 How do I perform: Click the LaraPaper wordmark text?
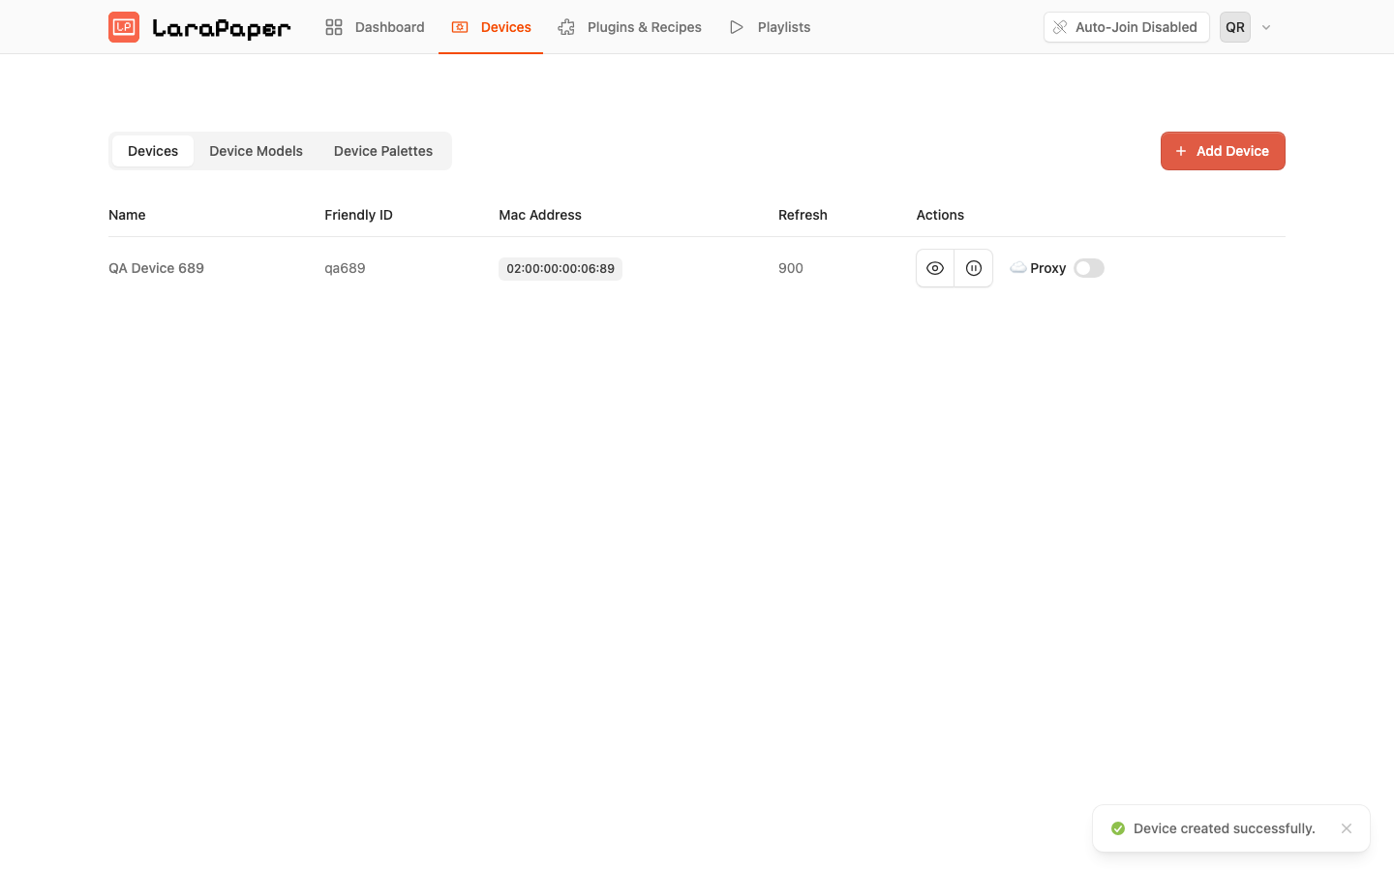tap(222, 28)
